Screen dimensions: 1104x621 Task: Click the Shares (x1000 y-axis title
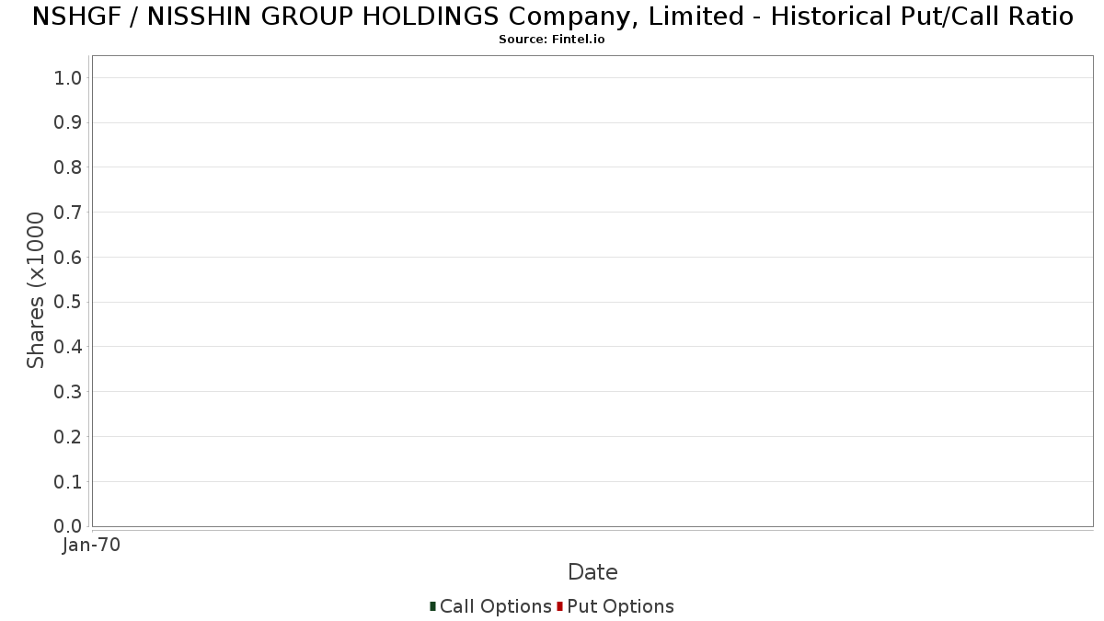click(36, 291)
